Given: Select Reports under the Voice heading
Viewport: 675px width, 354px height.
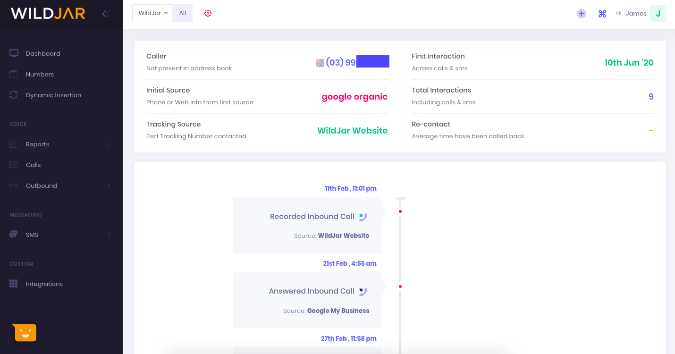Looking at the screenshot, I should pos(38,144).
